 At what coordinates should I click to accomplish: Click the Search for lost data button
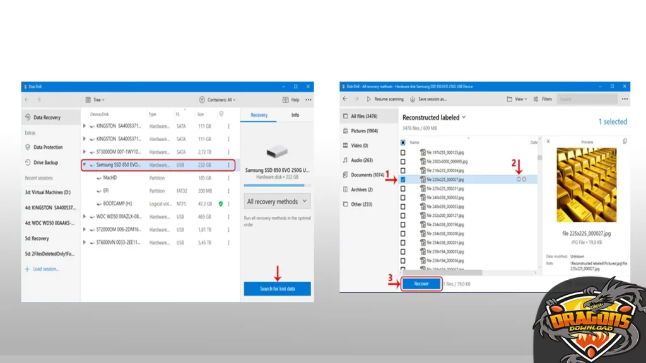[278, 289]
